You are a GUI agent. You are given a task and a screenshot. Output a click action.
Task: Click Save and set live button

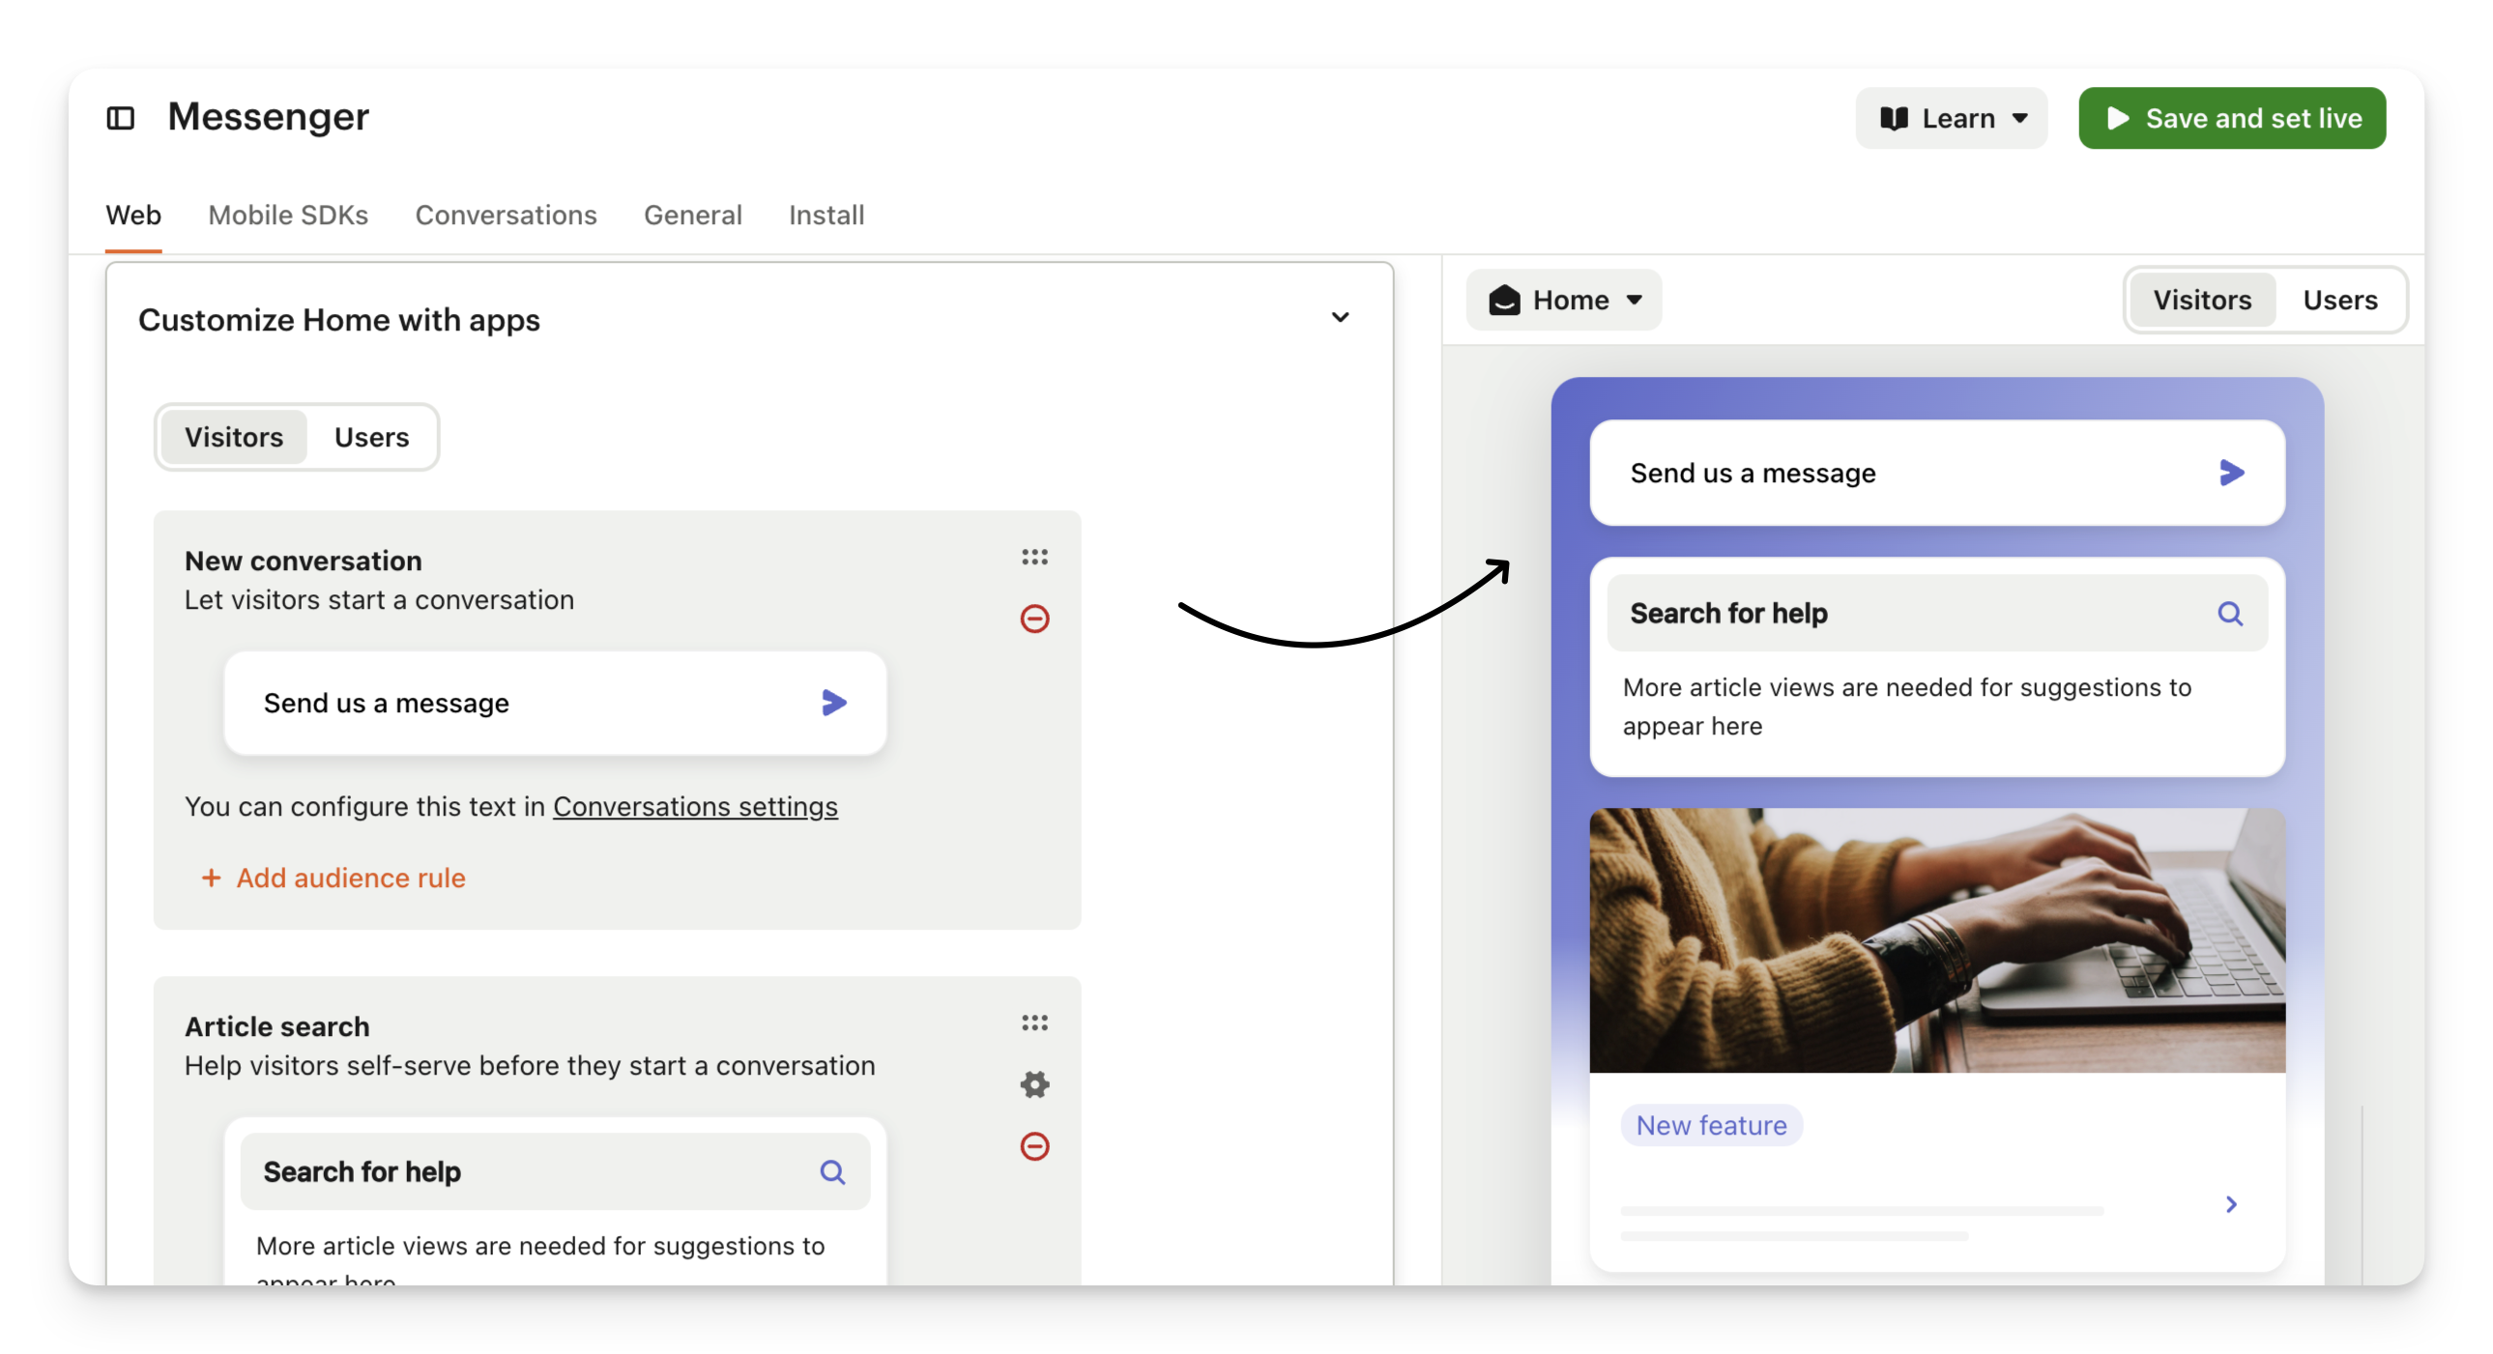point(2232,118)
